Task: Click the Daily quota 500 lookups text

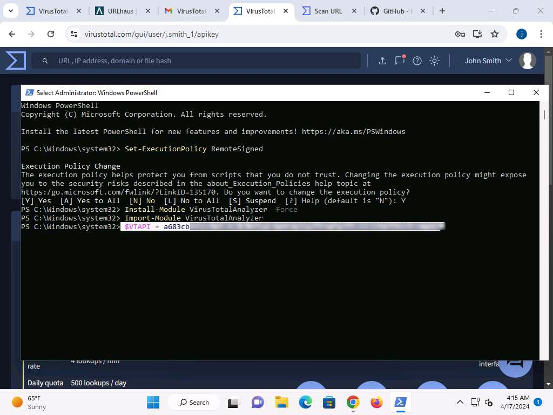Action: coord(77,383)
